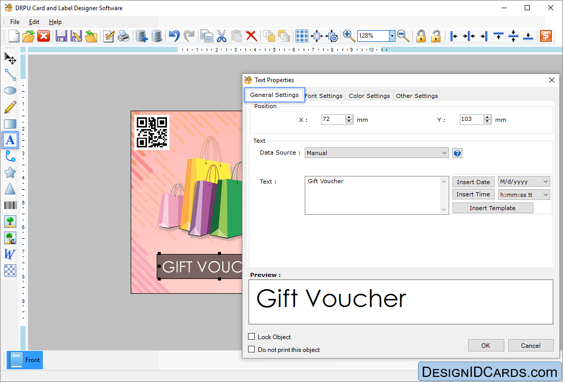Select the checkered background pattern tool
Image resolution: width=563 pixels, height=382 pixels.
(10, 270)
